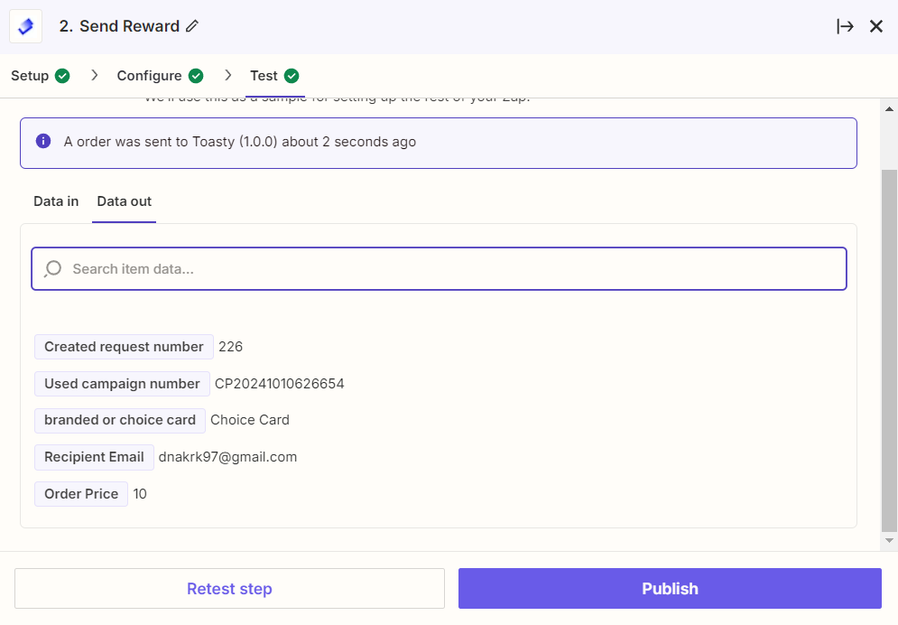Expand panel using the arrow-to-bar icon
898x625 pixels.
point(845,26)
